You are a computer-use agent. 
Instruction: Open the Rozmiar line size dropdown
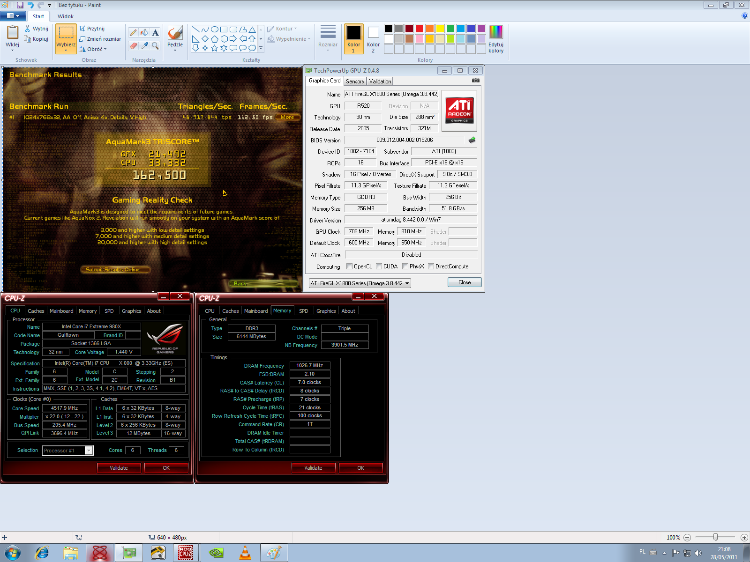coord(328,39)
